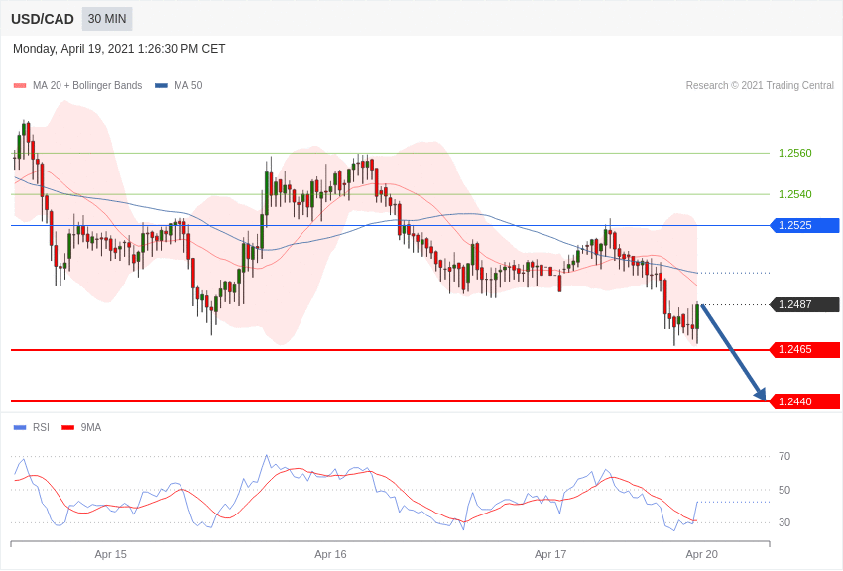Screen dimensions: 843x571
Task: Click the 1.2540 resistance level label
Action: [795, 194]
